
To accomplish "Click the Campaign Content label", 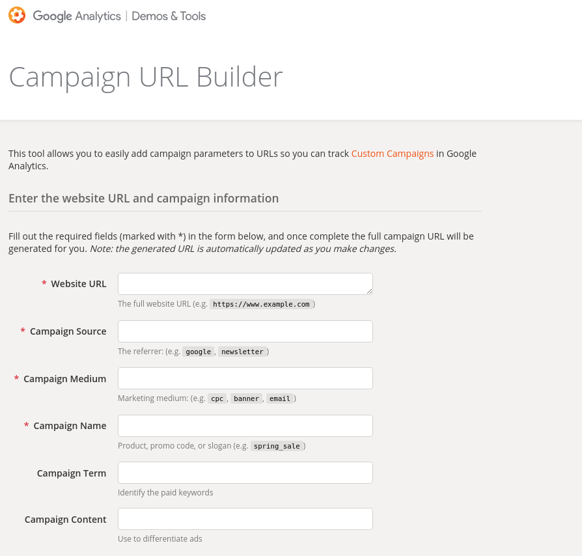I will (65, 520).
